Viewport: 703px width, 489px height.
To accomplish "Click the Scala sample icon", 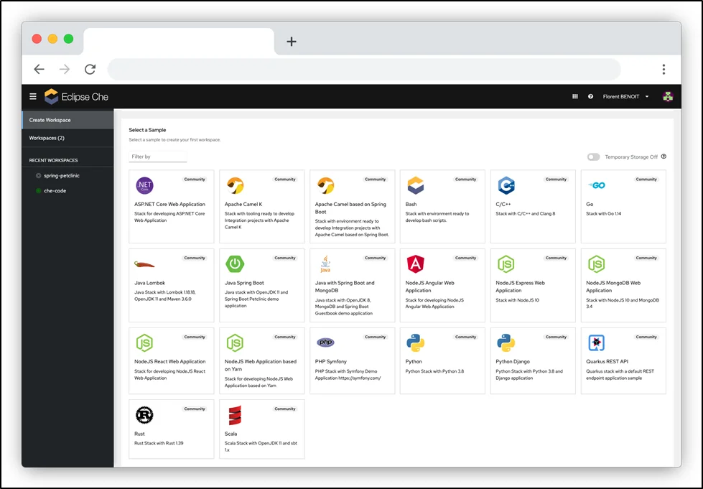I will tap(235, 415).
